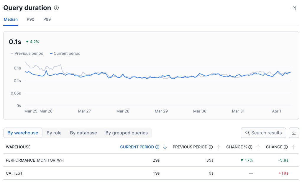Viewport: 302px width, 182px height.
Task: Click inside the Search results field
Action: [265, 133]
